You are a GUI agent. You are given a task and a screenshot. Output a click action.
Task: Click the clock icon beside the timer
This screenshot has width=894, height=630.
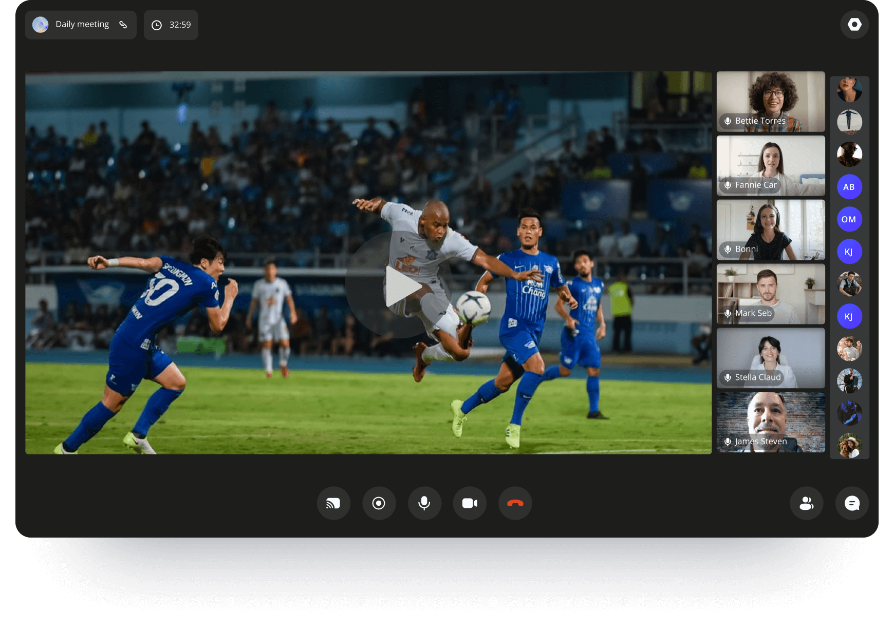[157, 25]
